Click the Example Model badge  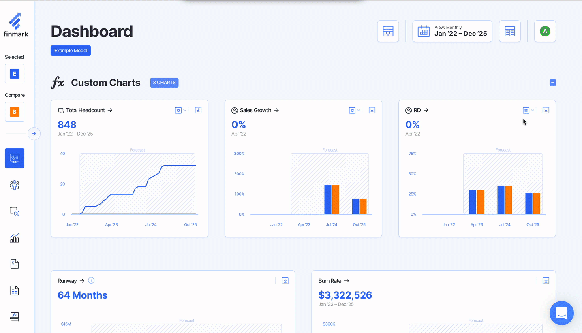71,51
